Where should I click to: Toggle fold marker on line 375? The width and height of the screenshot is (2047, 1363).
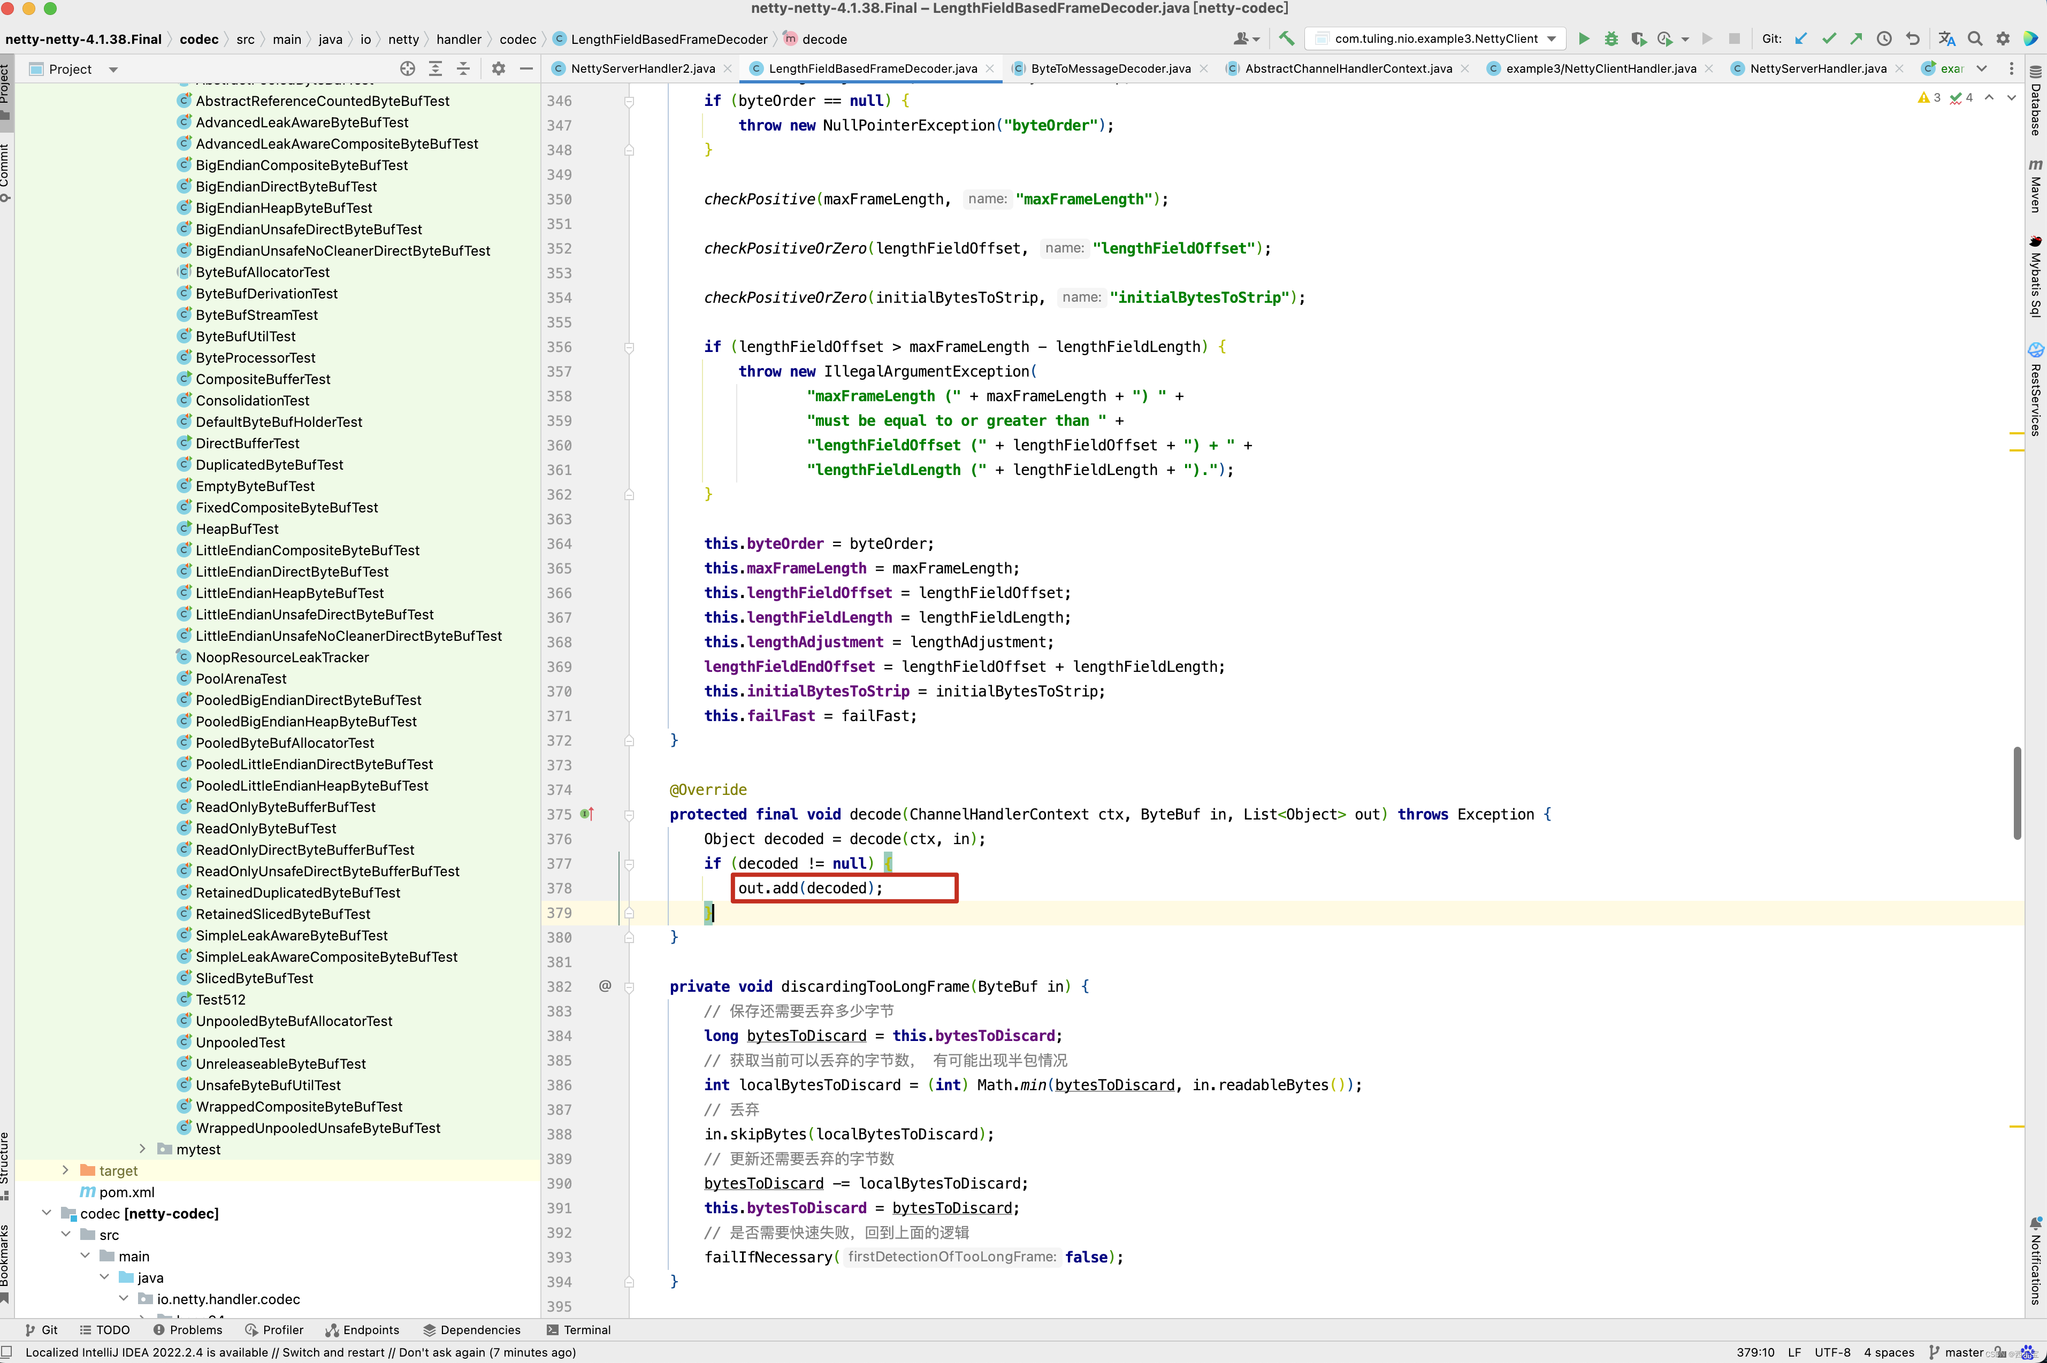629,815
